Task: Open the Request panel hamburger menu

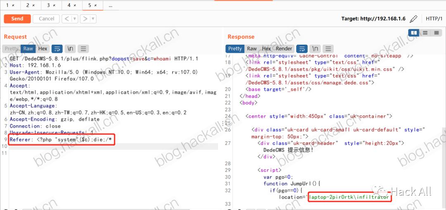Action: 83,49
